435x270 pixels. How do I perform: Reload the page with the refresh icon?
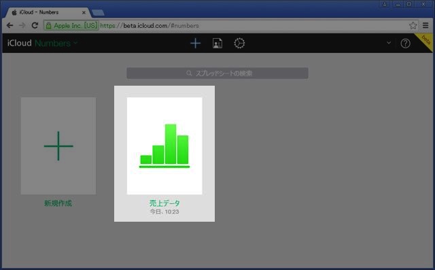click(35, 26)
